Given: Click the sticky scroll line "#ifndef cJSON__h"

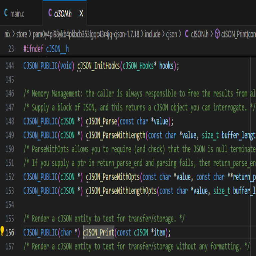Looking at the screenshot, I should [x=46, y=49].
